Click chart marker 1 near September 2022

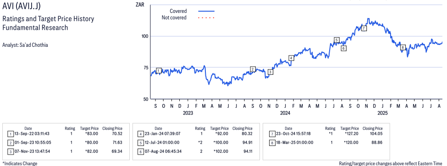[159, 71]
